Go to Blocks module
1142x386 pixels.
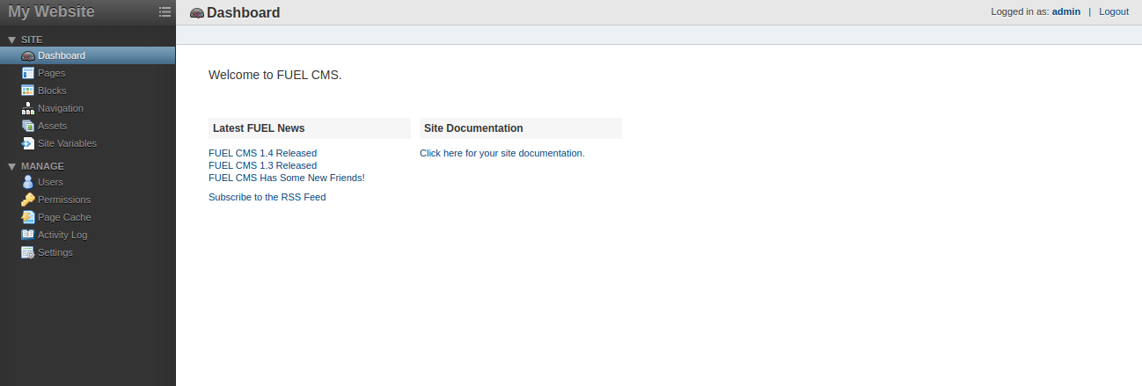(x=88, y=91)
